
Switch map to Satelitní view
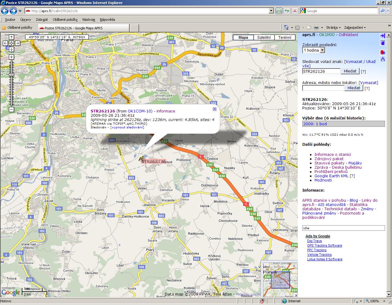pyautogui.click(x=264, y=38)
